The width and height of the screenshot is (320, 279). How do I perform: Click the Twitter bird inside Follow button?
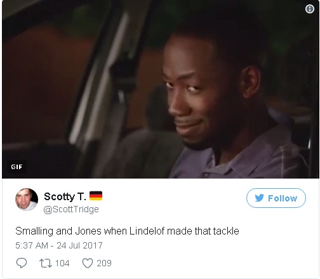pyautogui.click(x=259, y=198)
